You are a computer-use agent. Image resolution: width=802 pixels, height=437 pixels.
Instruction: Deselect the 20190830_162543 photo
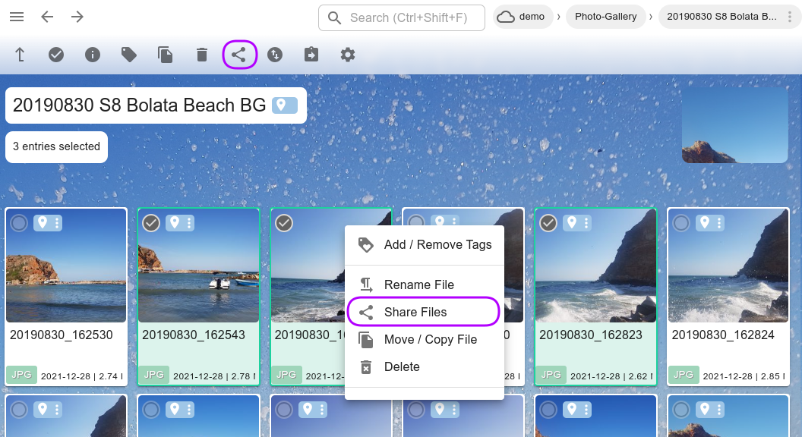coord(150,222)
